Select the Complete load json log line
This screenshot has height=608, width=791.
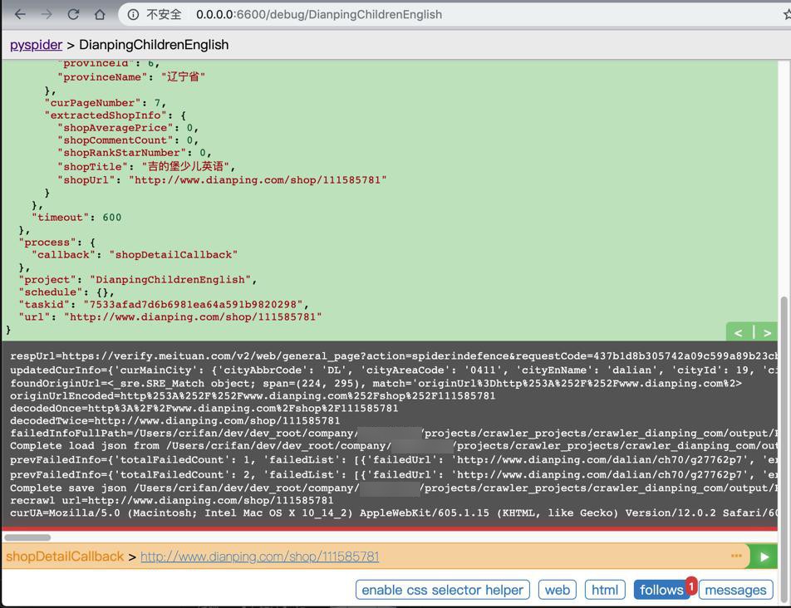(394, 446)
